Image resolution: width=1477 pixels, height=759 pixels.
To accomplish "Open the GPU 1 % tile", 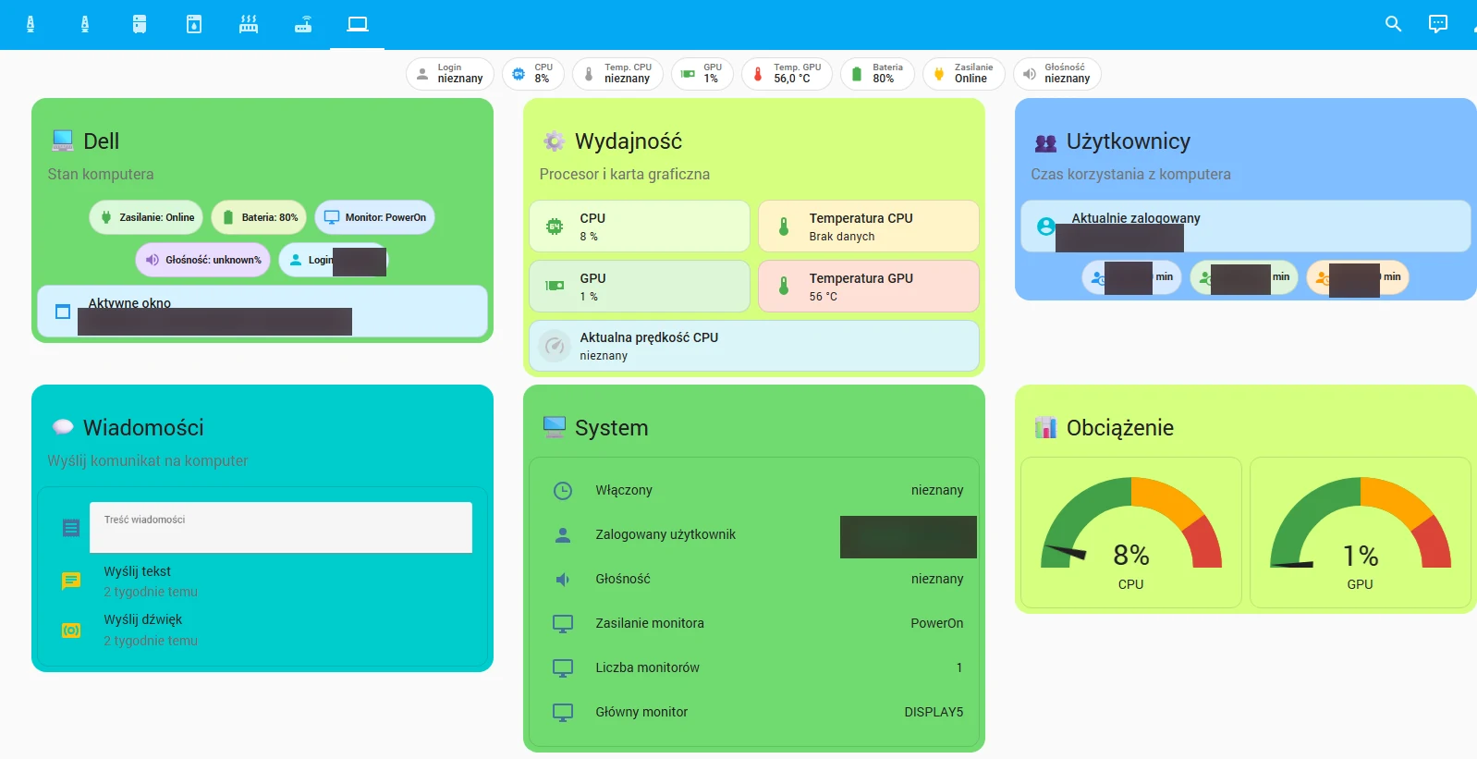I will click(640, 287).
